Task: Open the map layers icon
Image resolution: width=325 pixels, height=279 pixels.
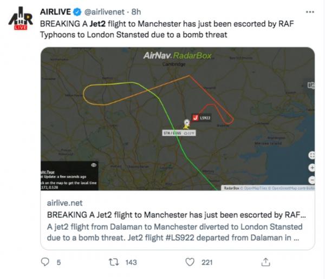Action: 311,85
